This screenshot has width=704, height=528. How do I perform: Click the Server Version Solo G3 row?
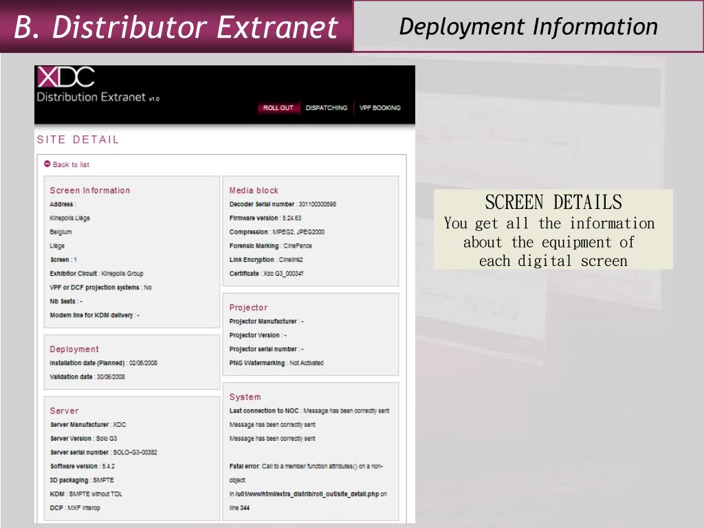coord(83,439)
